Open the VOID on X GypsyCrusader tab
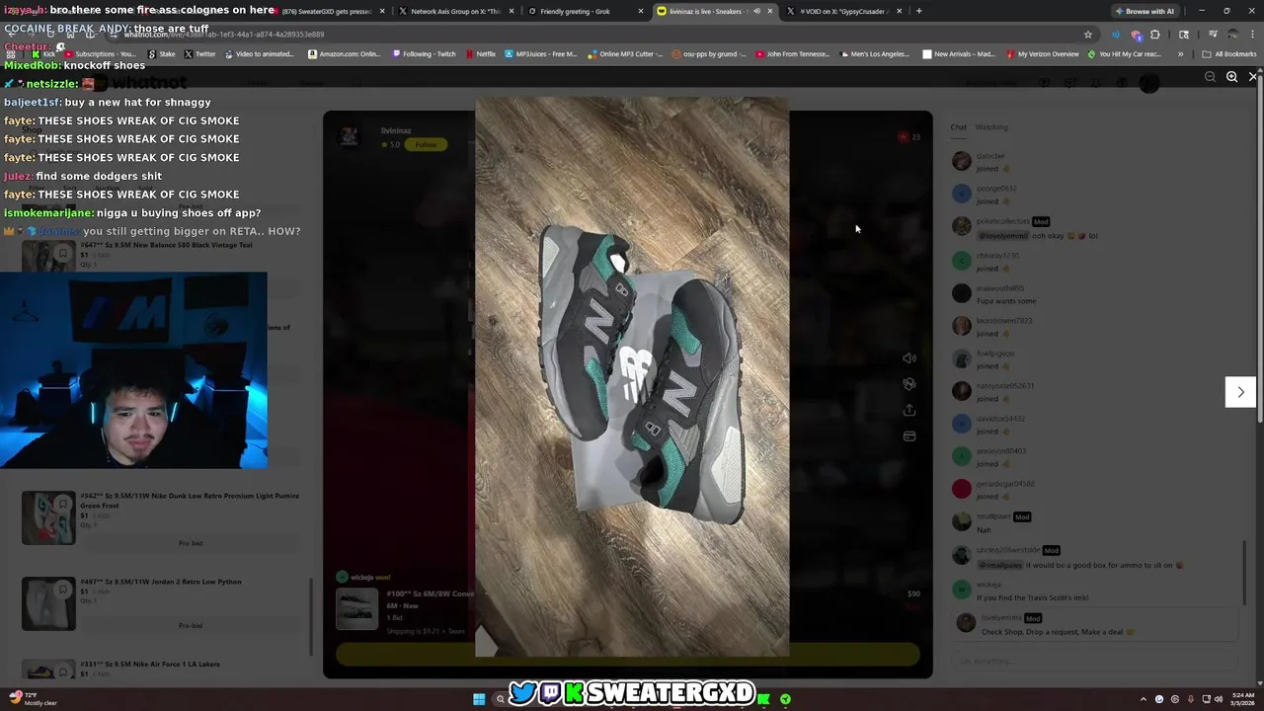The height and width of the screenshot is (711, 1264). 844,11
